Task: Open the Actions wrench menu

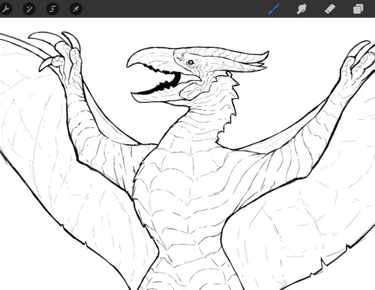Action: 6,9
